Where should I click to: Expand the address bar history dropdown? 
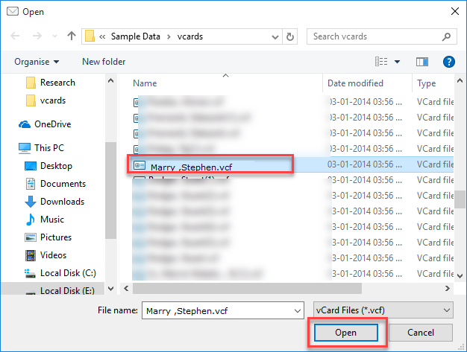(275, 36)
